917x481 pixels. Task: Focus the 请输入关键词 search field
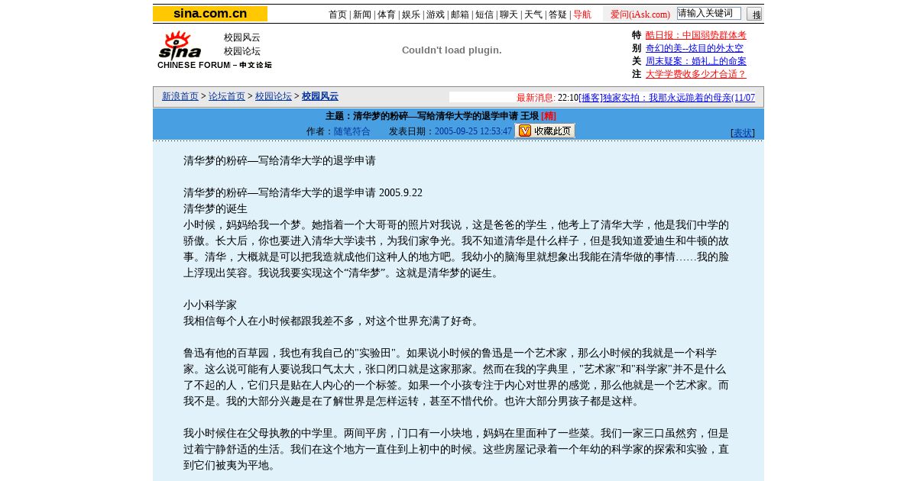coord(709,13)
